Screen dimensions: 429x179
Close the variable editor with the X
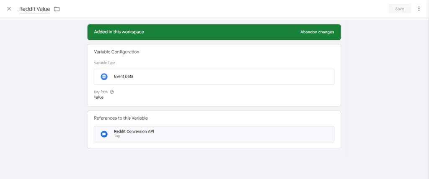tap(9, 9)
